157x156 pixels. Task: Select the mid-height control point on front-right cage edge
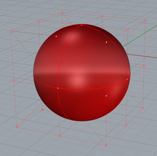106,96
